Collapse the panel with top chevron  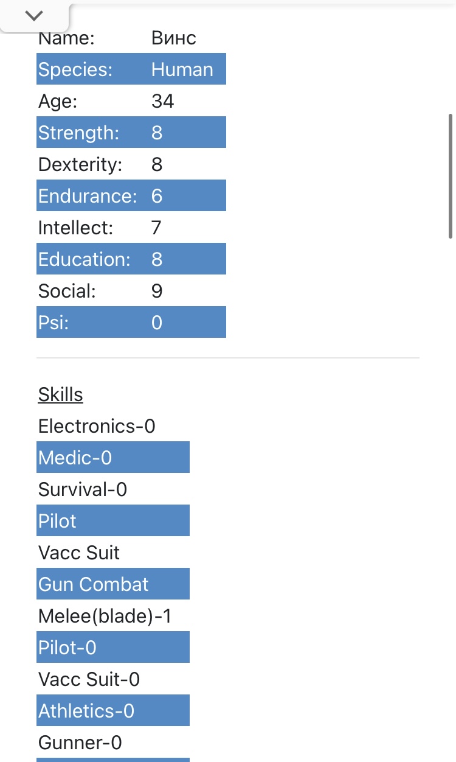pyautogui.click(x=34, y=16)
